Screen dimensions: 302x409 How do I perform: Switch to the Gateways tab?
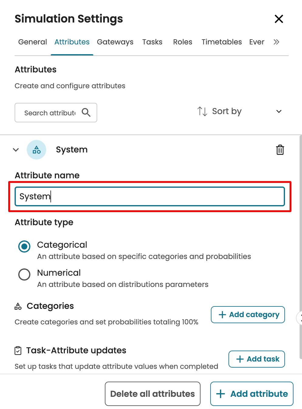point(115,42)
